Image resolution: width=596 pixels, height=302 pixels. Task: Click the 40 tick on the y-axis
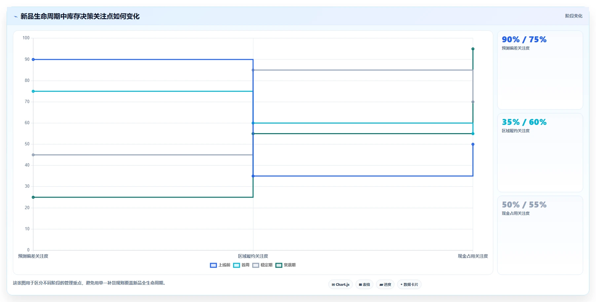[x=27, y=165]
